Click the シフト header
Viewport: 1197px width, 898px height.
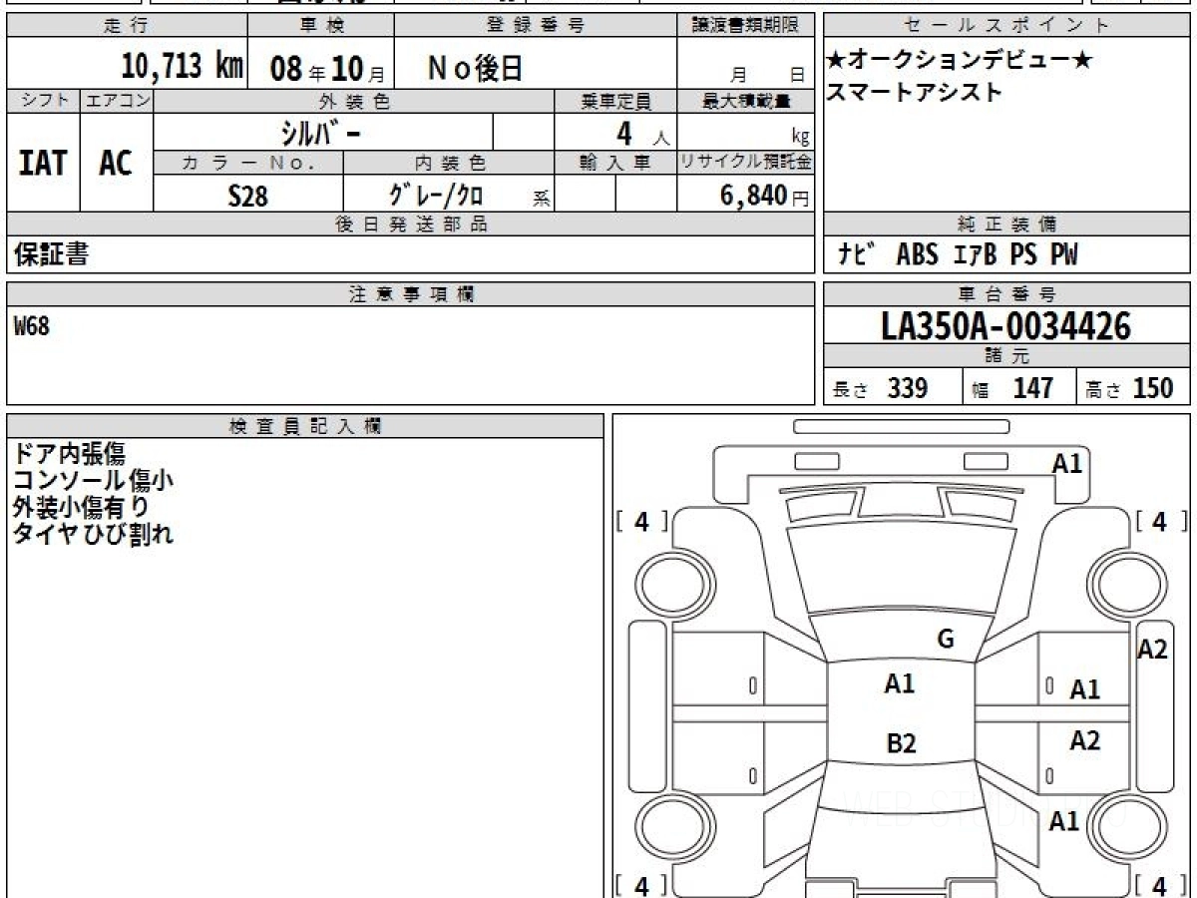point(44,100)
